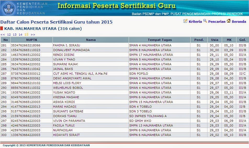Screen dimensions: 249x148
Task: Select name WELHELMUS BOBOL
Action: click(68, 88)
